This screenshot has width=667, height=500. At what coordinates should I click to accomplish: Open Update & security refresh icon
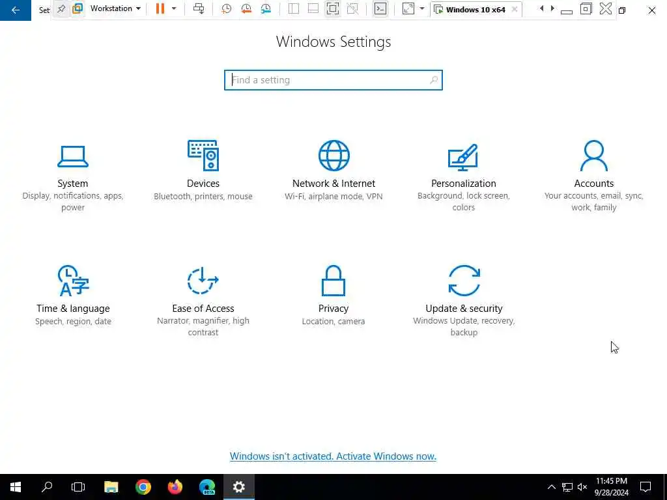[464, 281]
